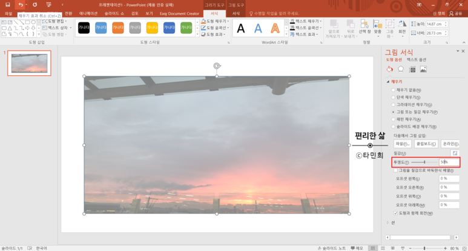This screenshot has height=251, width=468.
Task: Open the Size & Properties tab icon
Action: point(412,69)
